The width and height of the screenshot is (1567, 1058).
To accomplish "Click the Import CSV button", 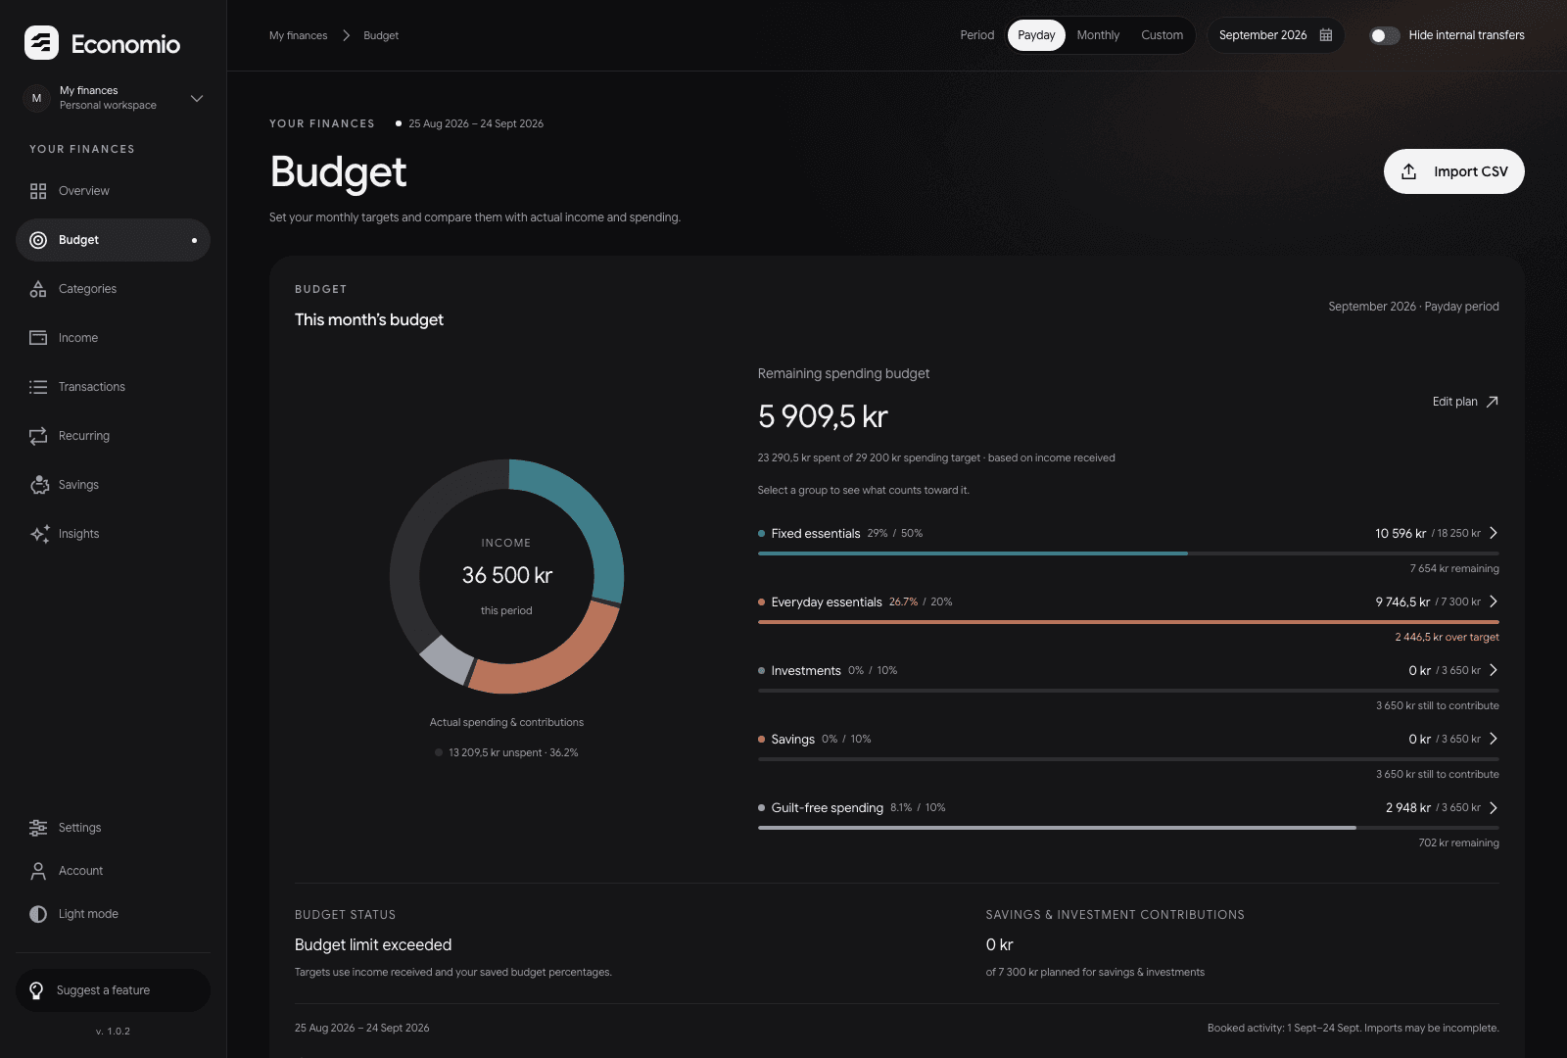I will pyautogui.click(x=1453, y=171).
